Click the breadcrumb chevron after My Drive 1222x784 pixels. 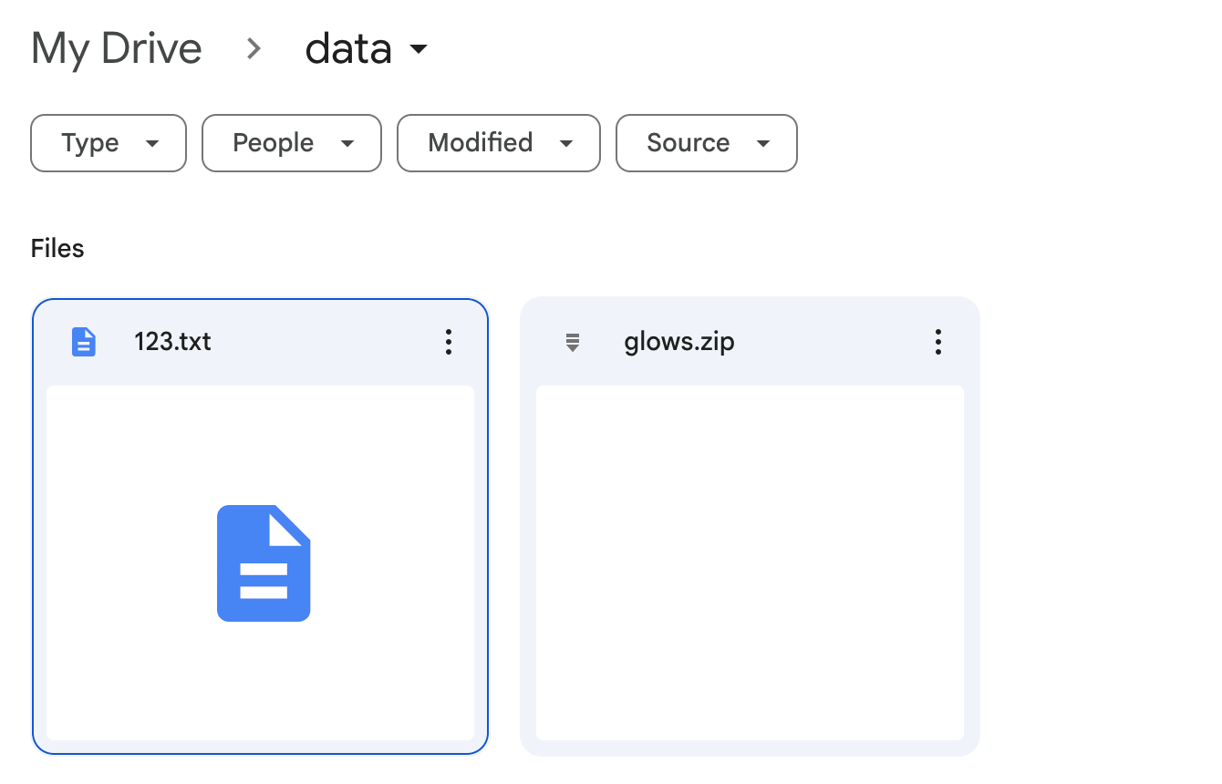(254, 49)
